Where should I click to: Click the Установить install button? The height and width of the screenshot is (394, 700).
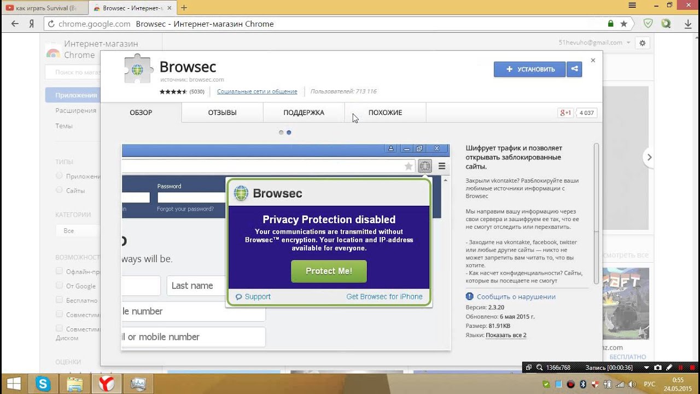coord(529,69)
